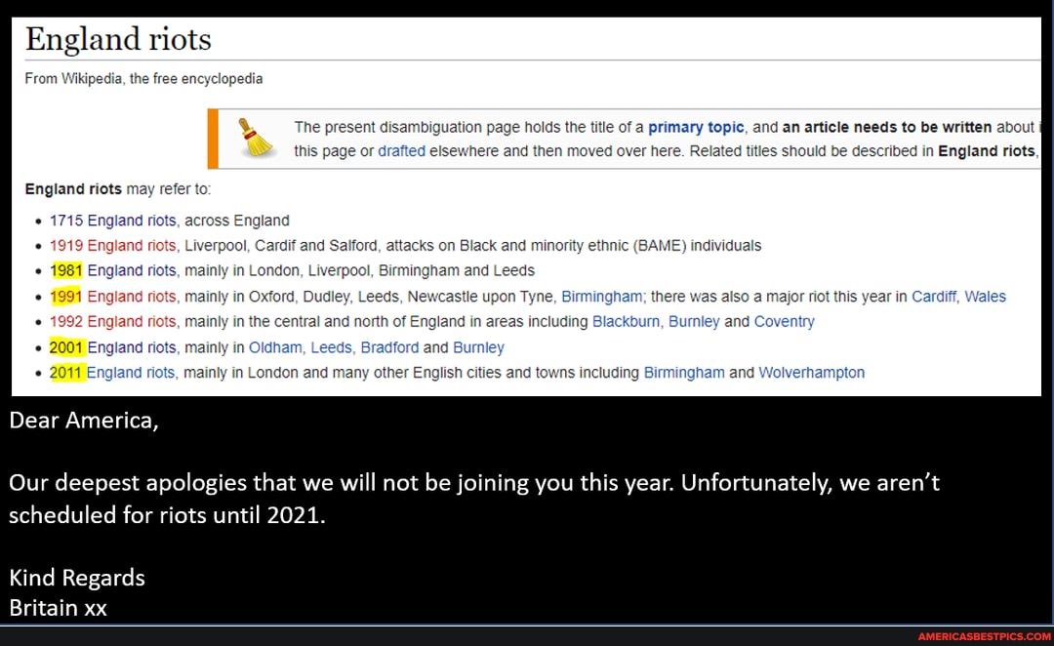Viewport: 1054px width, 646px height.
Task: Open Birmingham link in the 2011 entry
Action: [684, 373]
